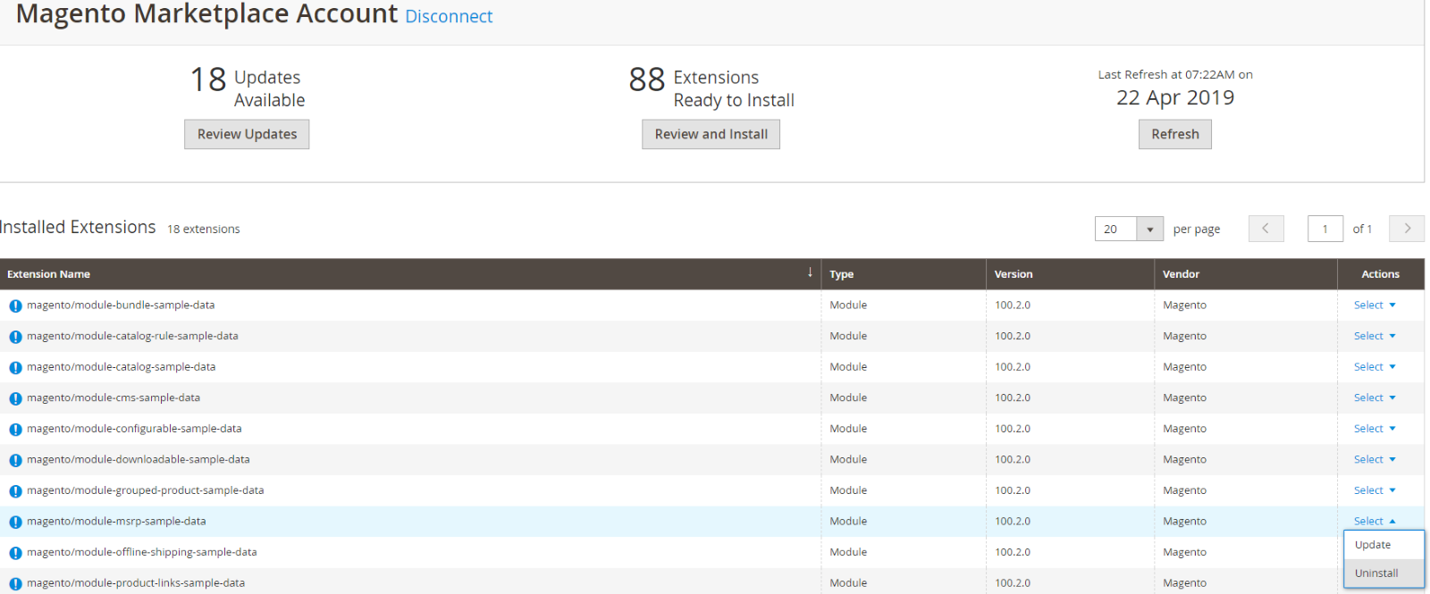Image resolution: width=1430 pixels, height=594 pixels.
Task: Select the magento/module-configurable-sample-data name
Action: [134, 429]
